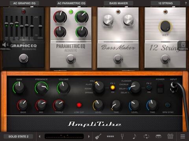Click the amp GAIN knob

point(19,87)
